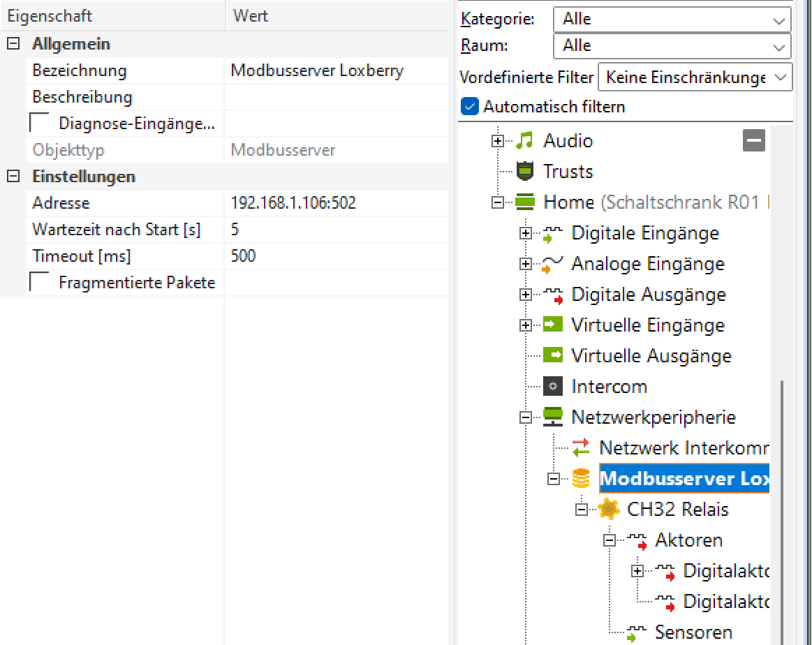Select Analoge Eingänge in the tree

pos(647,264)
